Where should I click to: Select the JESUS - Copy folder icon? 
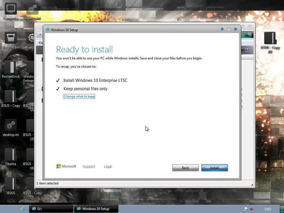coord(11,99)
